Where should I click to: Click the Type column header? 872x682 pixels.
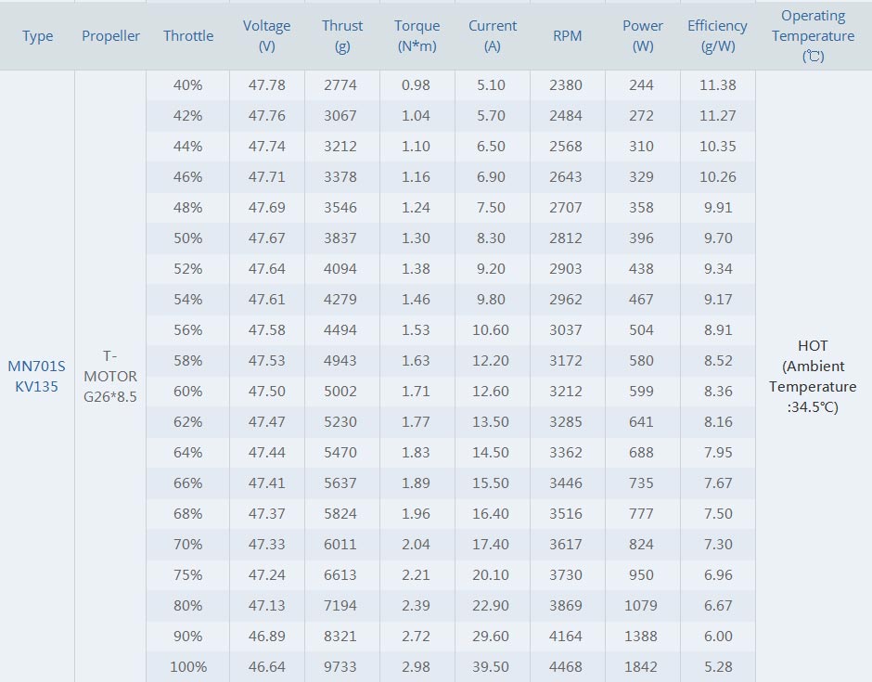37,36
